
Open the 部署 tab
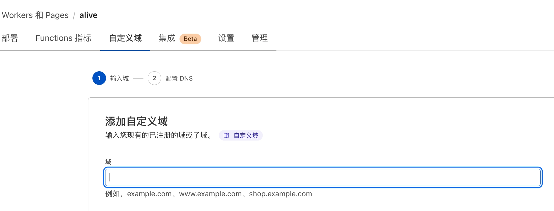[10, 38]
